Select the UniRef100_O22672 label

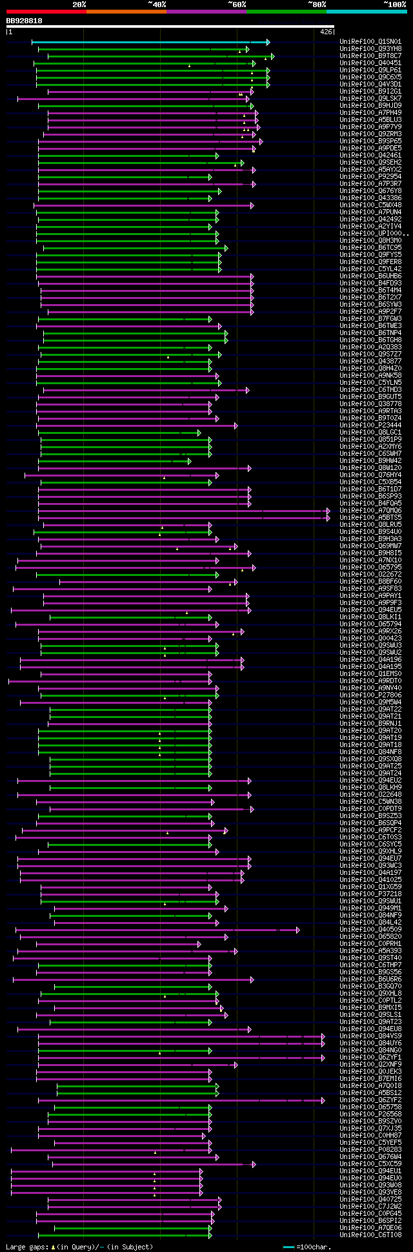[370, 575]
